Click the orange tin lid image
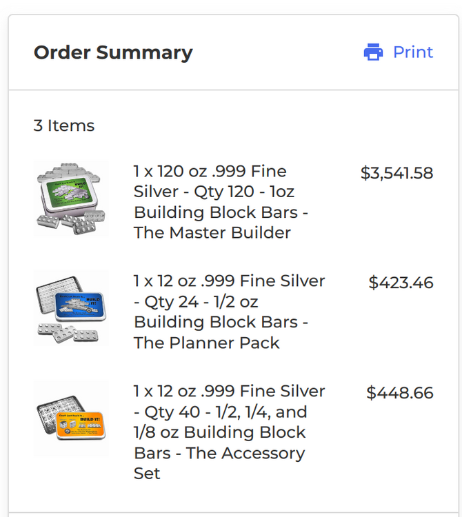The height and width of the screenshot is (517, 462). point(81,422)
